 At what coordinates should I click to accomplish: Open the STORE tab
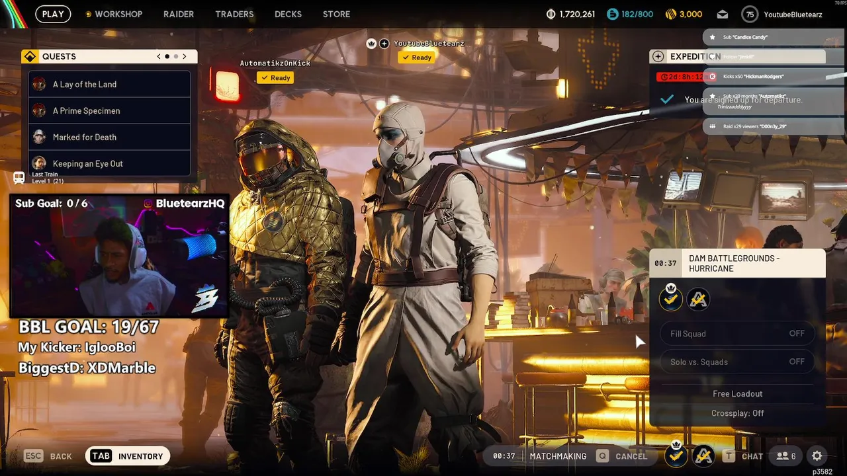coord(336,14)
